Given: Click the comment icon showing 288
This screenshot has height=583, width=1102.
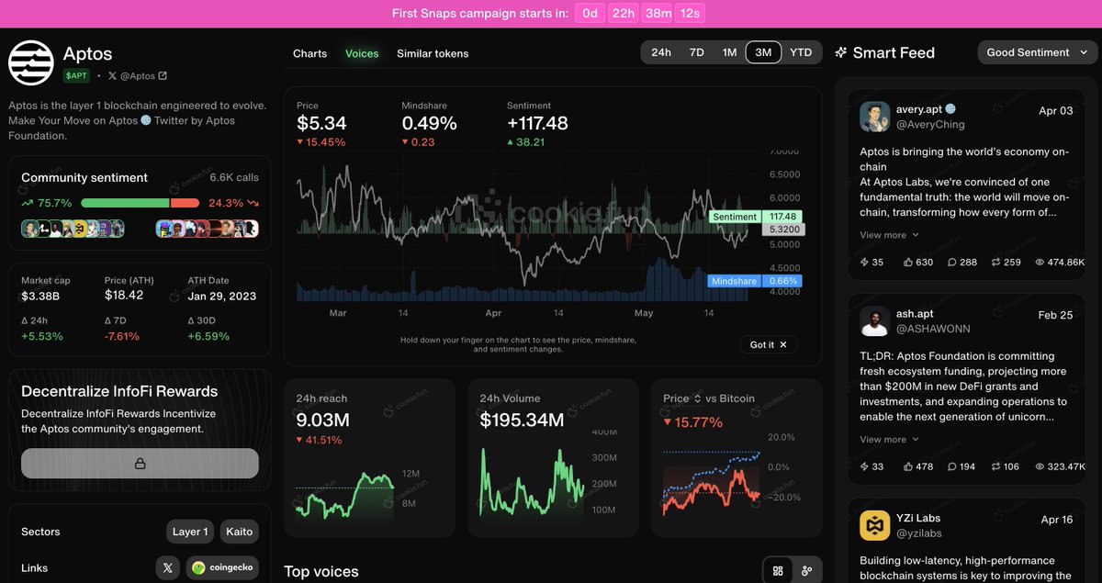Looking at the screenshot, I should click(x=952, y=263).
